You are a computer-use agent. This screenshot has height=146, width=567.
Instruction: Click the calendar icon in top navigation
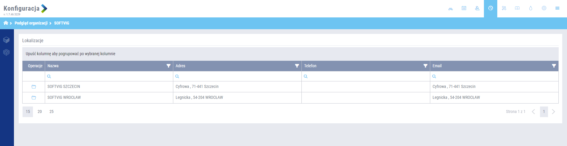click(x=464, y=8)
